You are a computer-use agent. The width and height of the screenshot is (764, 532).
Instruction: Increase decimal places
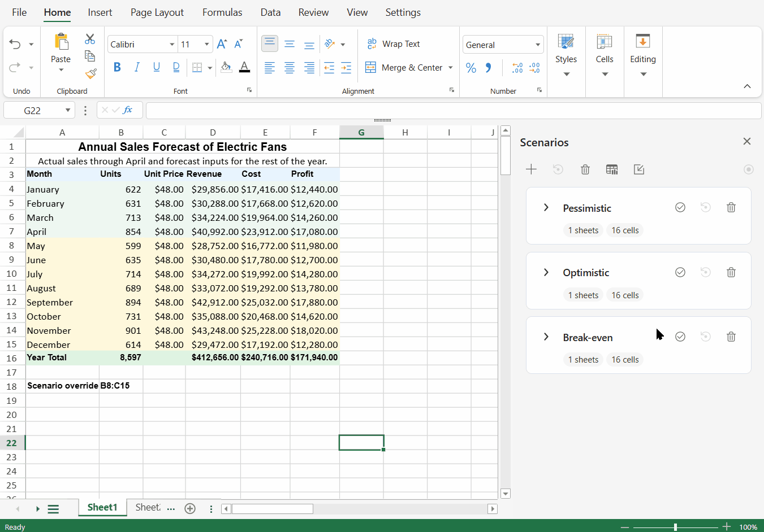pos(517,68)
